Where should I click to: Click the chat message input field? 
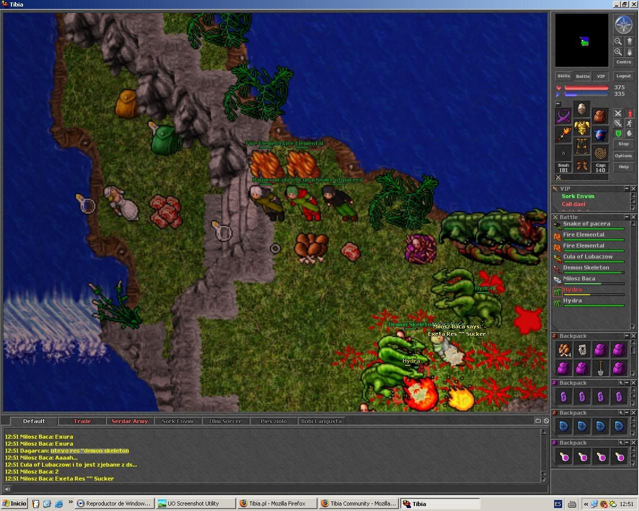(x=280, y=489)
